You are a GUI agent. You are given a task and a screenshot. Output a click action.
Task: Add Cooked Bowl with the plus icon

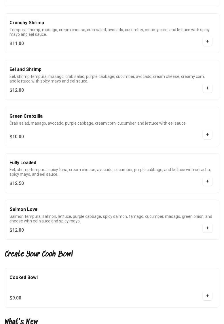click(x=207, y=296)
